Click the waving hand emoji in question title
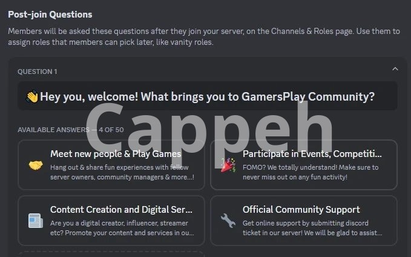This screenshot has width=411, height=257. [32, 97]
